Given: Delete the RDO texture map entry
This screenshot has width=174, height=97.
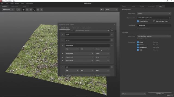Looking at the screenshot, I should (x=112, y=67).
